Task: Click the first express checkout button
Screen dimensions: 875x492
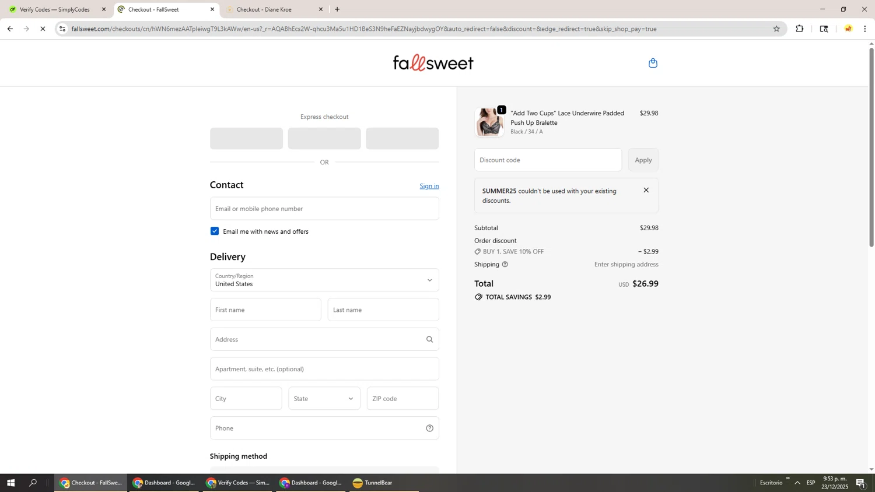Action: [246, 139]
